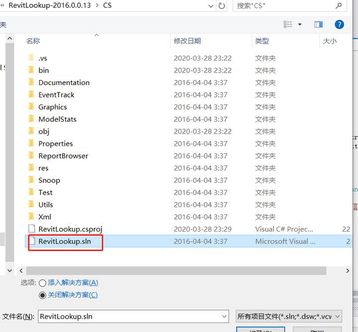The height and width of the screenshot is (332, 358).
Task: Click the obj folder icon
Action: tap(31, 131)
